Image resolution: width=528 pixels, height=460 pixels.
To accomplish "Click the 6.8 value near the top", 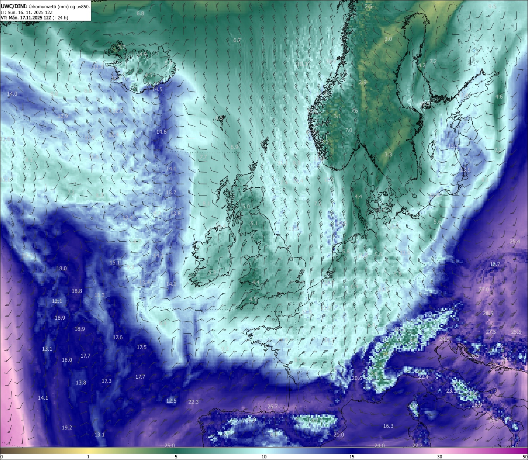I will pos(140,14).
